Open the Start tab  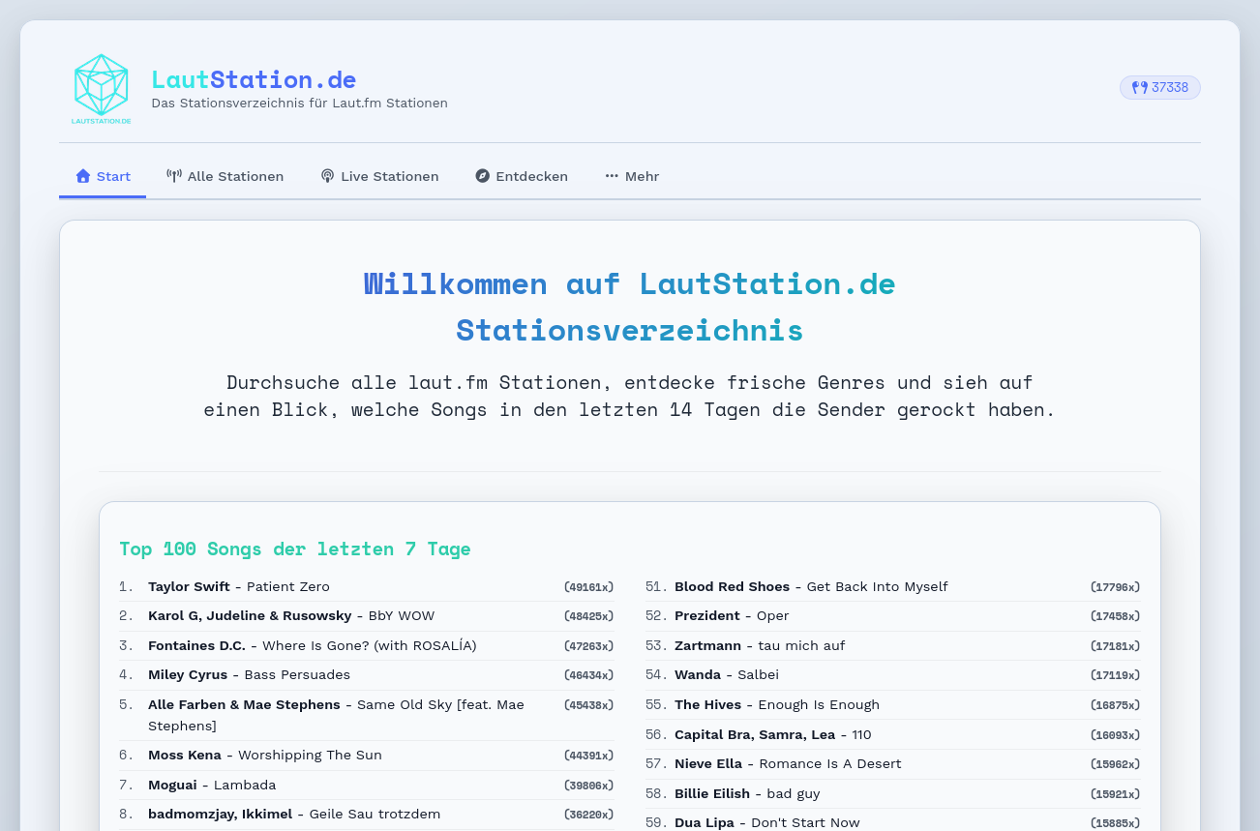(x=103, y=176)
